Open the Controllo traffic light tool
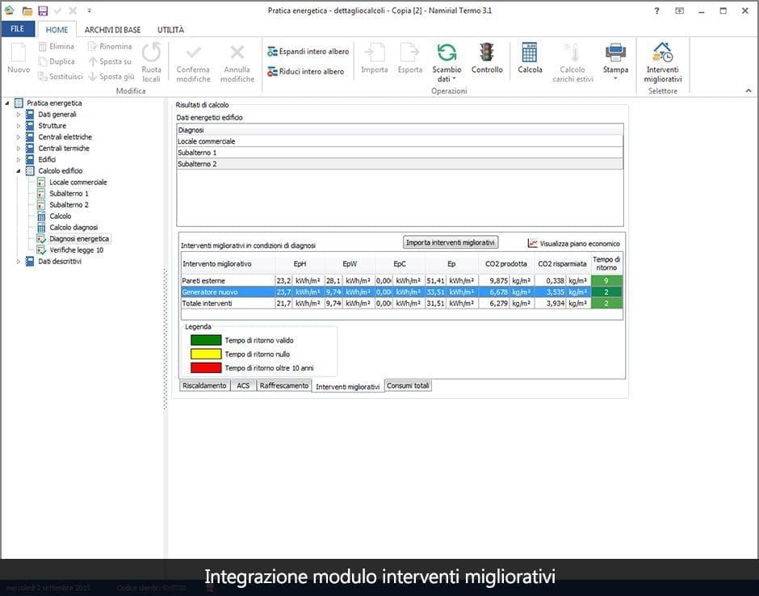 (487, 54)
